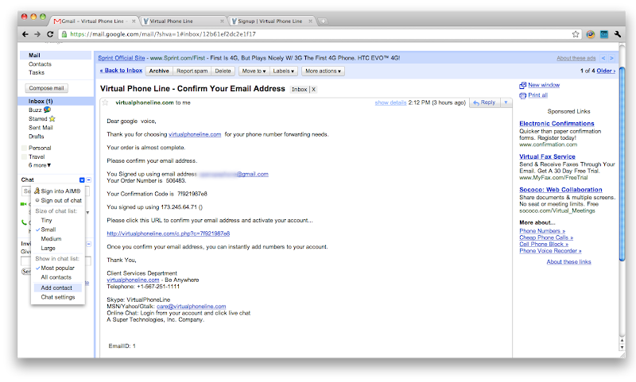636x382 pixels.
Task: Click the globe extension icon in toolbar
Action: tap(590, 34)
